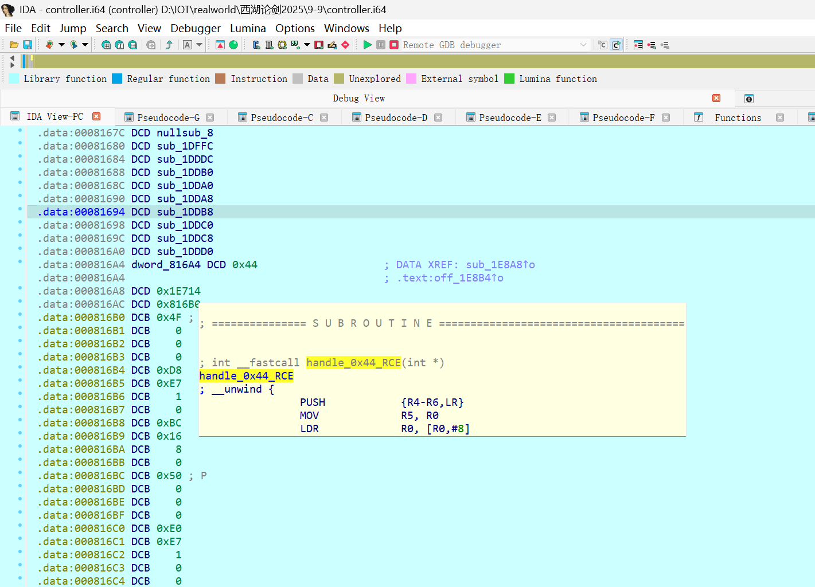Switch to the Pseudocode-D tab

pyautogui.click(x=396, y=118)
